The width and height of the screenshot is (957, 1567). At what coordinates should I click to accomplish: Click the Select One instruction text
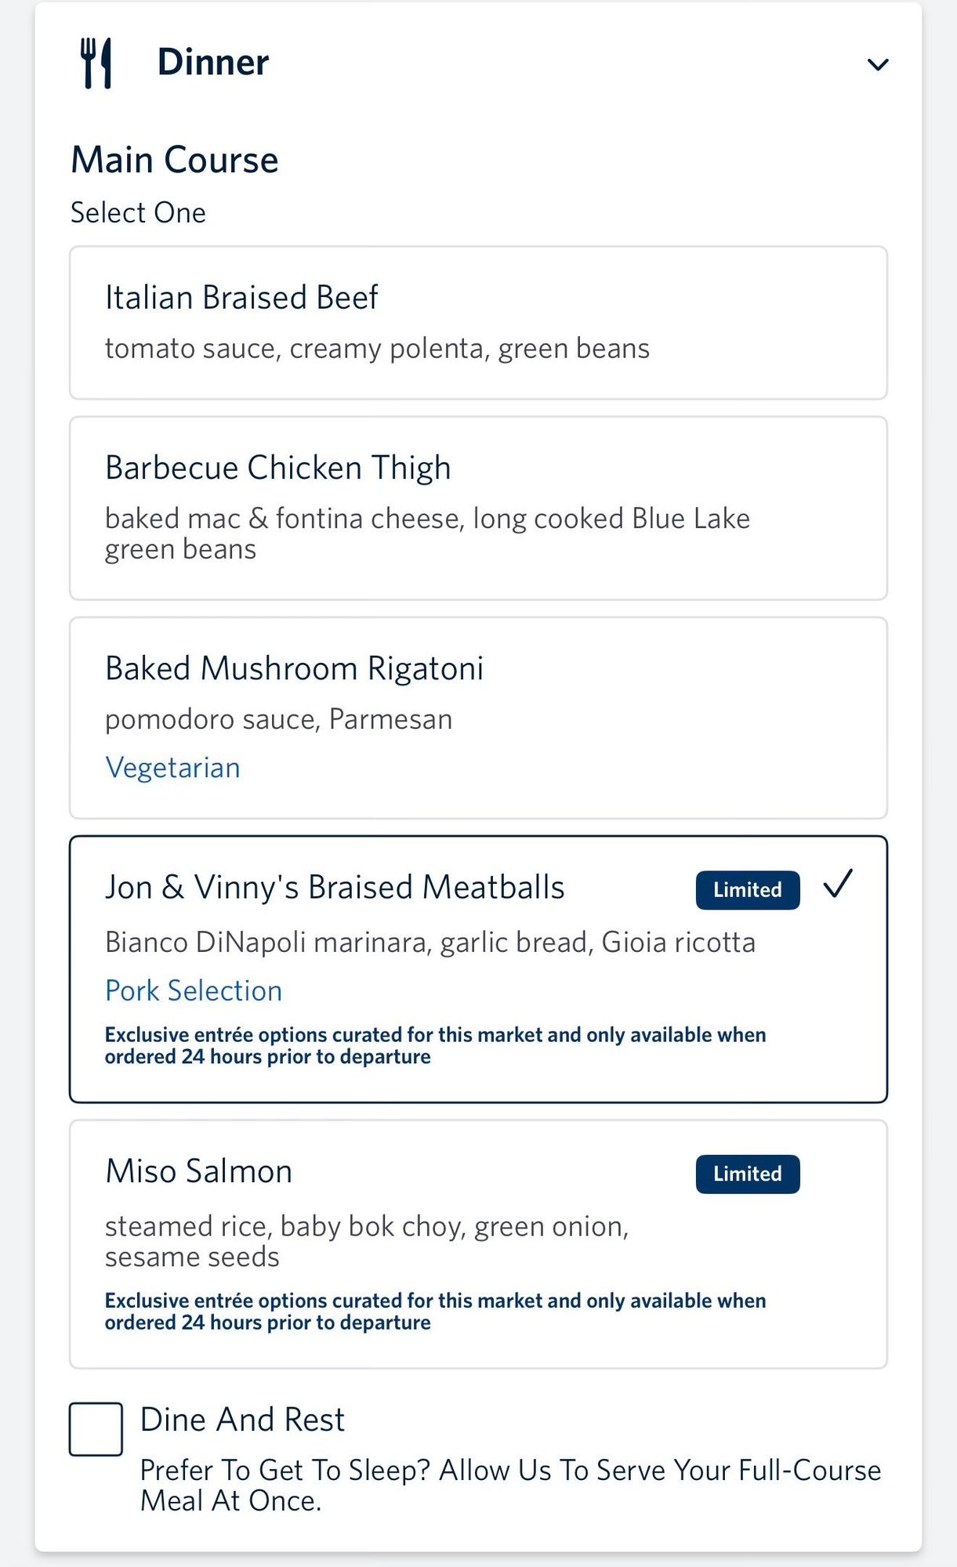coord(138,212)
